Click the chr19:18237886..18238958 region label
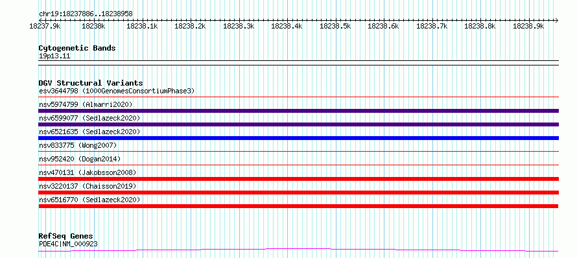The height and width of the screenshot is (258, 577). point(86,14)
